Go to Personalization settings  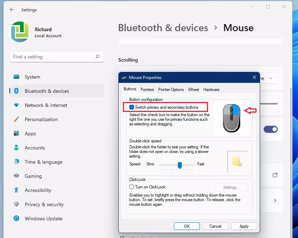point(57,119)
